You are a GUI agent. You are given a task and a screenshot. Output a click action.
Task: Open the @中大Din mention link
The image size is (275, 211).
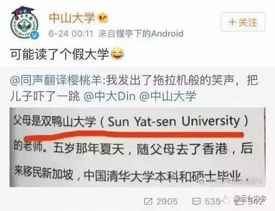[110, 97]
